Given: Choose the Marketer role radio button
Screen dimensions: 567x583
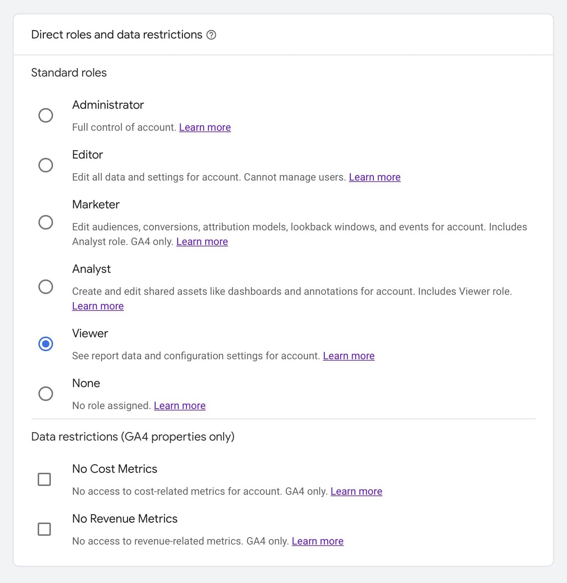Looking at the screenshot, I should tap(46, 222).
